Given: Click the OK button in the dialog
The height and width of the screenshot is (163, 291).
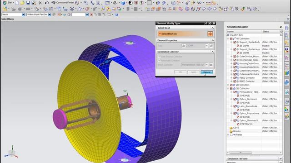Looking at the screenshot, I should coord(180,72).
